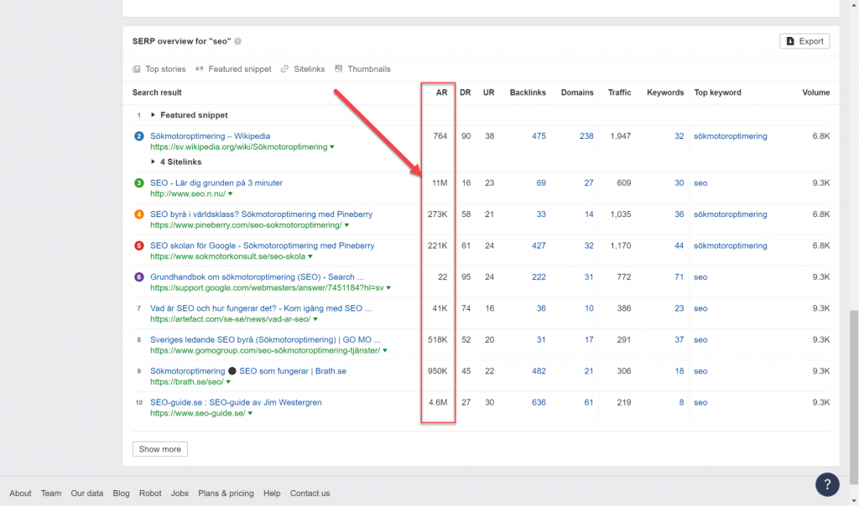Click the Featured snippet quote icon
This screenshot has height=506, width=859.
click(200, 69)
